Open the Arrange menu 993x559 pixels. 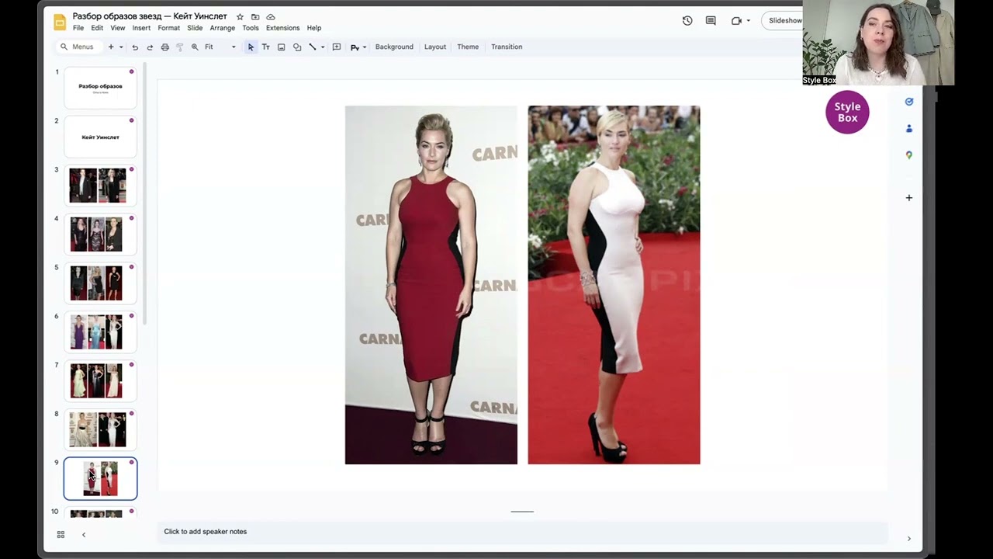point(222,28)
